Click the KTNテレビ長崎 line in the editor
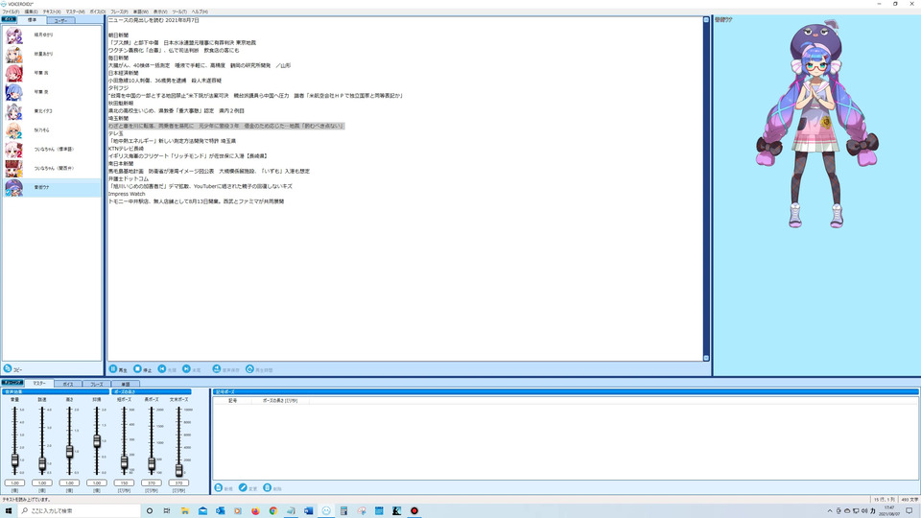Image resolution: width=921 pixels, height=518 pixels. tap(126, 149)
